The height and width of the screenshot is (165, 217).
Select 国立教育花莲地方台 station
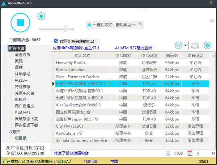click(130, 112)
